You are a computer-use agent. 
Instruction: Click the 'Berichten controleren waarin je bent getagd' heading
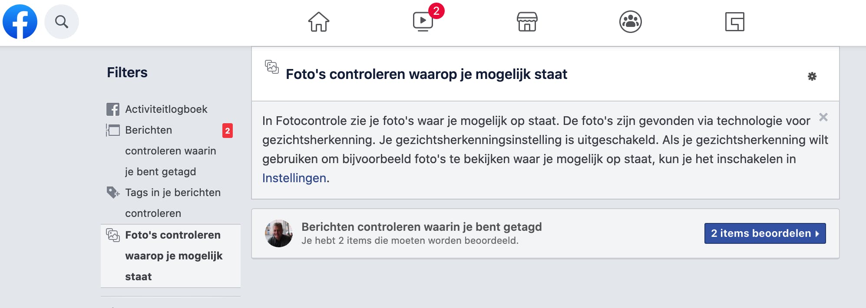[x=421, y=227]
